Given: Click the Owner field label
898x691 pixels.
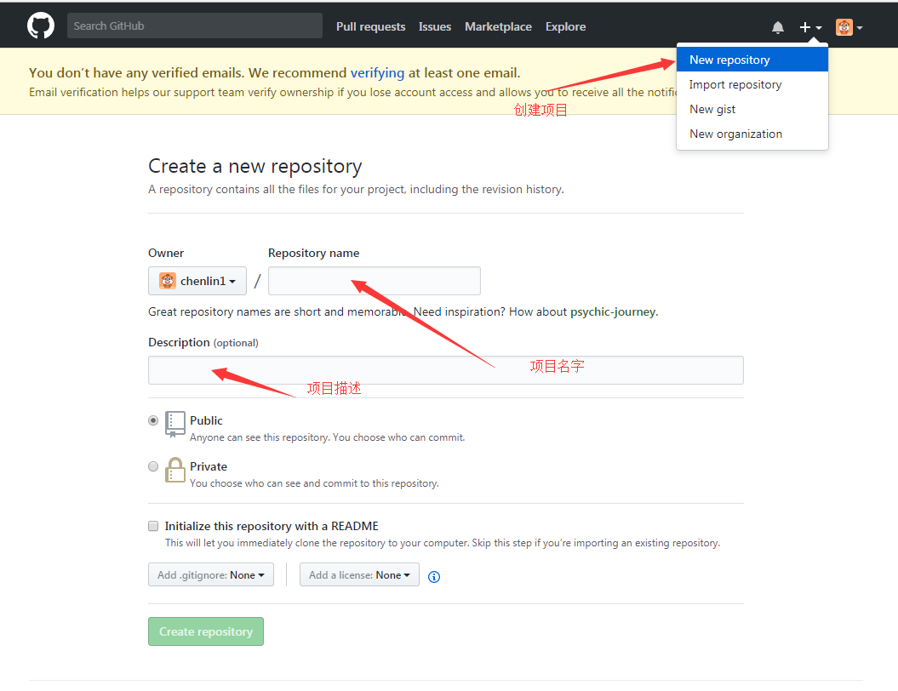Looking at the screenshot, I should click(x=166, y=253).
